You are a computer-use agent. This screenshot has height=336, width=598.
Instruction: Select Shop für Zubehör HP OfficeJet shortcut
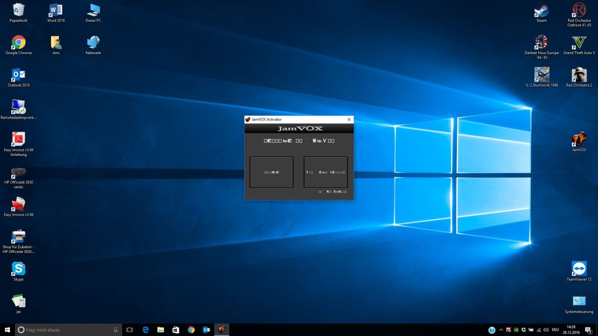19,241
